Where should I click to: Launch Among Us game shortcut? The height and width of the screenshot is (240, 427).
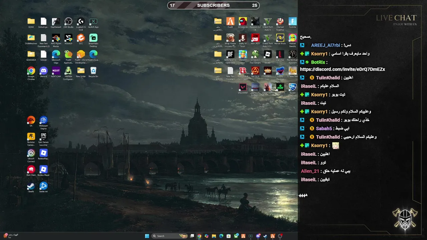243,23
